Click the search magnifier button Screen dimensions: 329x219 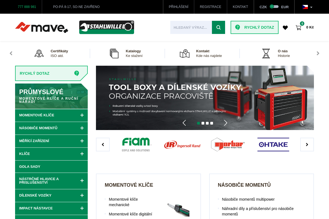pyautogui.click(x=219, y=27)
